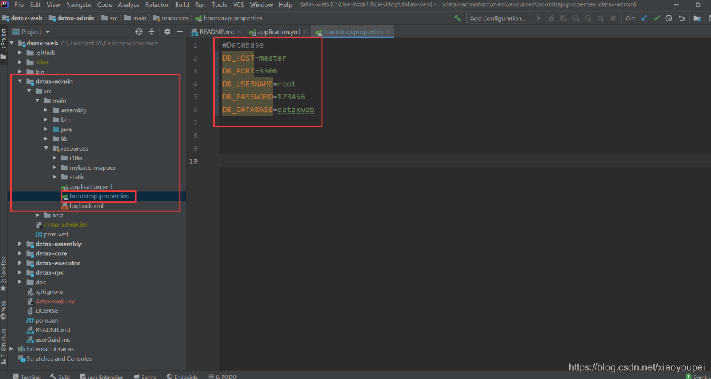Screen dimensions: 711x379
Task: Click the Stop square icon
Action: (613, 18)
